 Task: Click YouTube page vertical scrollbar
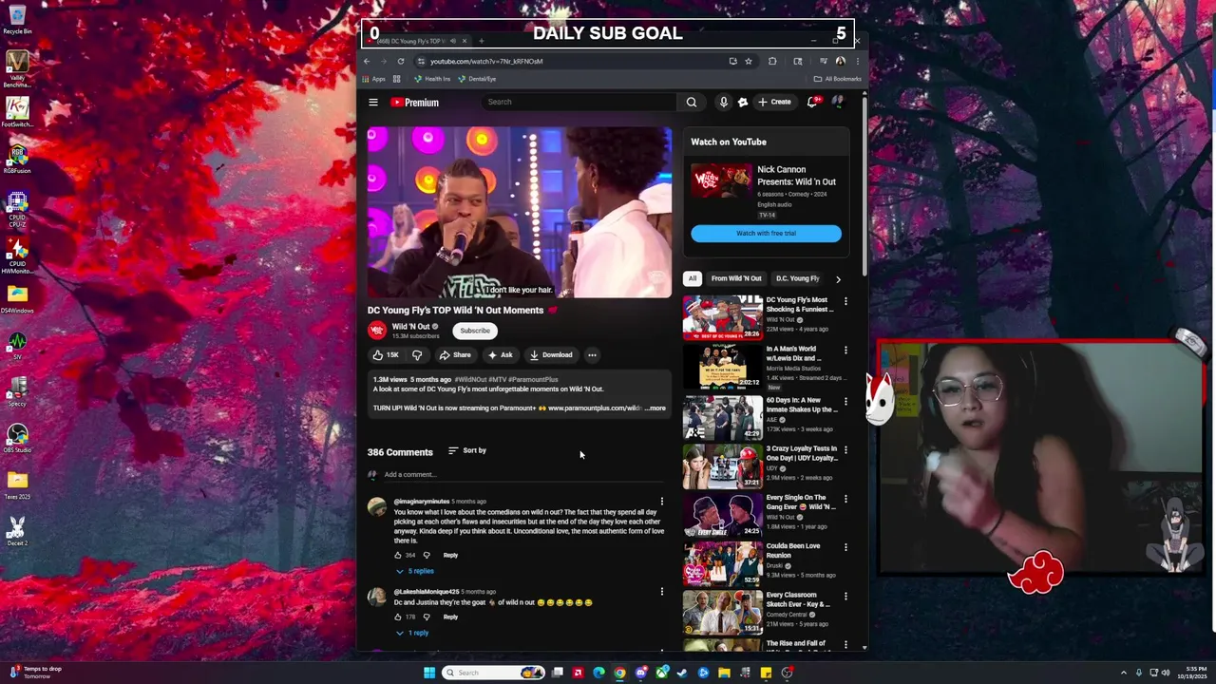864,185
